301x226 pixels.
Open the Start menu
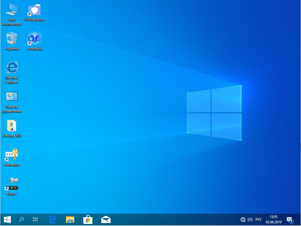(x=7, y=219)
